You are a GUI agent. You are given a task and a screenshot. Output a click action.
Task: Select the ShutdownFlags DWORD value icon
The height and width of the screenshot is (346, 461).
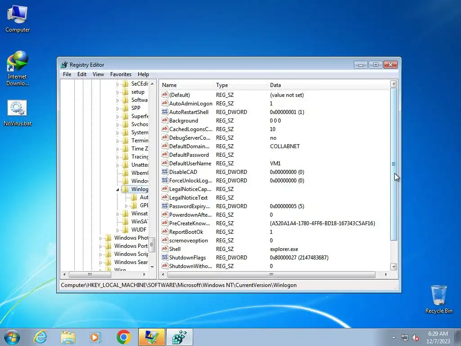coord(165,257)
